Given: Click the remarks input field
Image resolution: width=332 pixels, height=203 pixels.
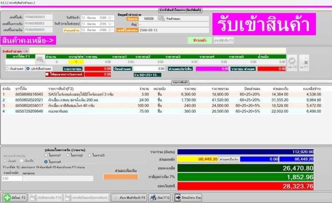Looking at the screenshot, I should click(58, 178).
